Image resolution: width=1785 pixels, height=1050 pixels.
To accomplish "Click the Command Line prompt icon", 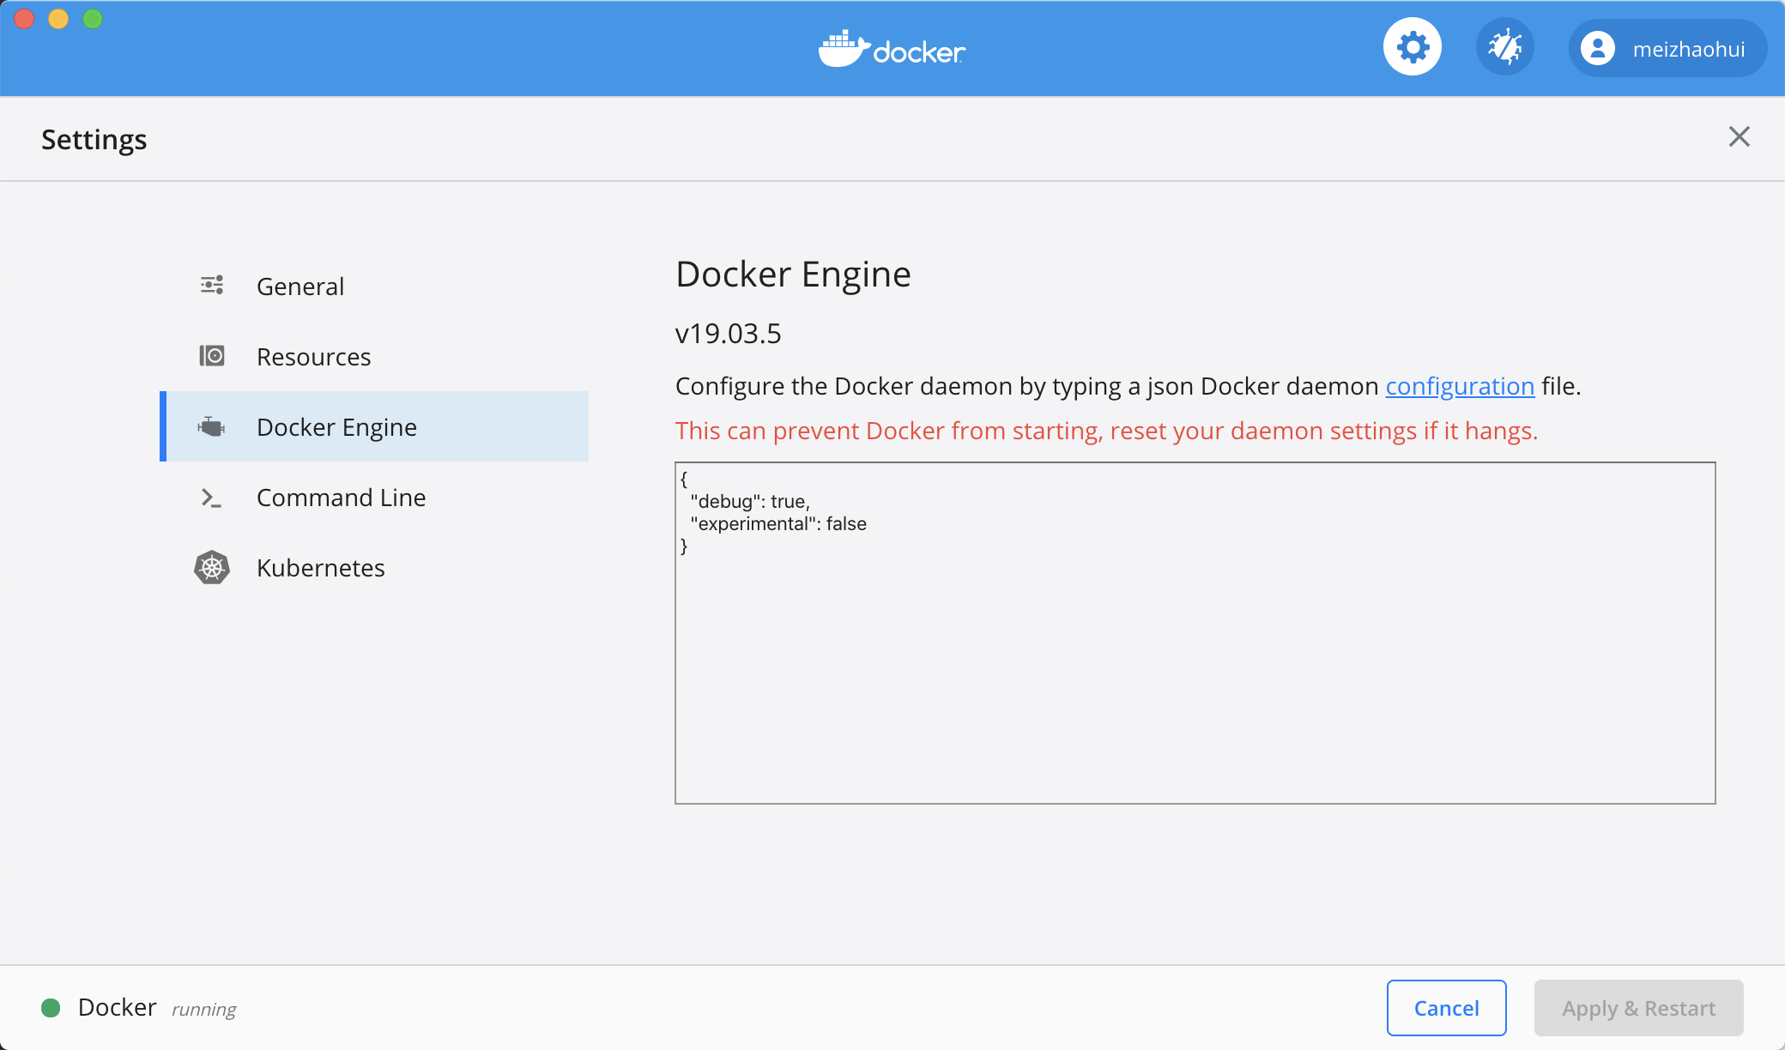I will (211, 498).
